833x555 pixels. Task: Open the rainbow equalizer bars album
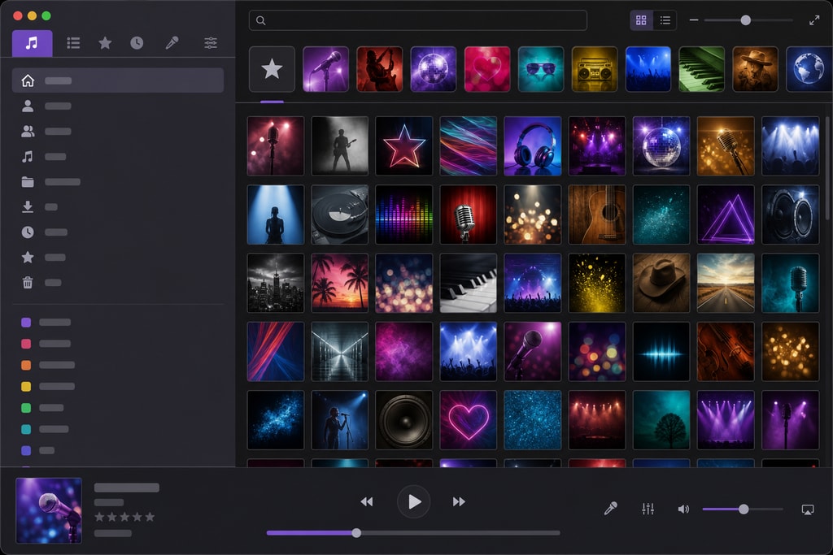(403, 215)
